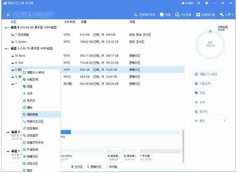Image resolution: width=237 pixels, height=173 pixels.
Task: Choose 擦除数据 from the context menu
Action: (x=41, y=115)
